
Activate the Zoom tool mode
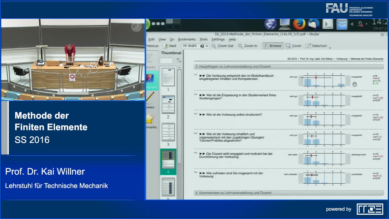(293, 46)
